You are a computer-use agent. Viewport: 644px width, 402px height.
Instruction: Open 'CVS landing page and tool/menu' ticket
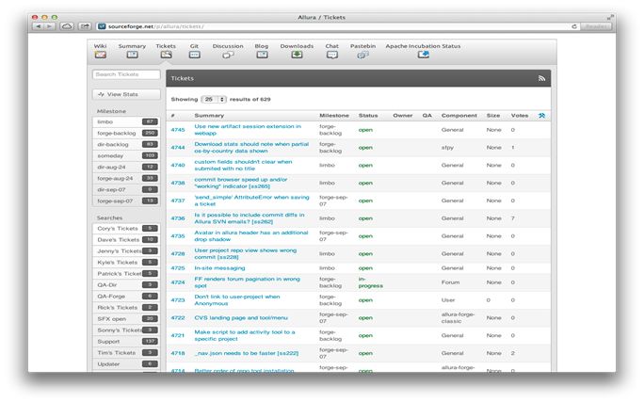(241, 318)
